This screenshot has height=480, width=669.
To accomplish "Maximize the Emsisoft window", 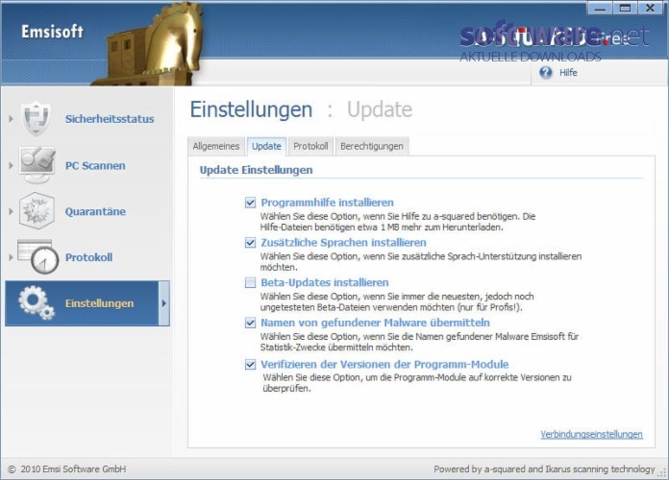I will pos(625,8).
